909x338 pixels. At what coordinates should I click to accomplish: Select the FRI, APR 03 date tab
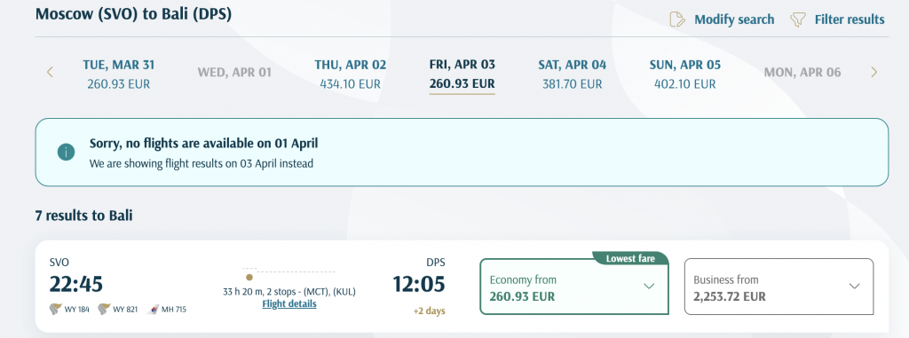pyautogui.click(x=462, y=75)
